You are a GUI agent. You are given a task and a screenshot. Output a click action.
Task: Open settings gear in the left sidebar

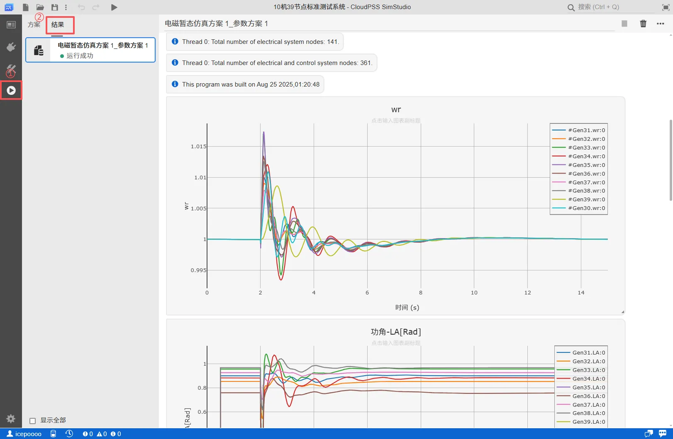11,419
